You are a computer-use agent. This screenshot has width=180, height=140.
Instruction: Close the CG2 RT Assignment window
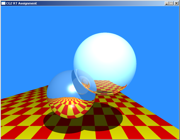(176, 3)
